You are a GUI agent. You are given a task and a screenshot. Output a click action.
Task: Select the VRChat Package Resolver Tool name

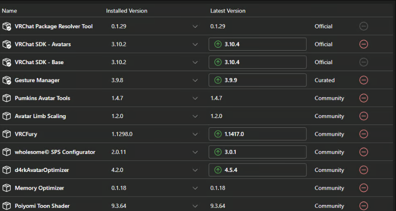[x=53, y=26]
